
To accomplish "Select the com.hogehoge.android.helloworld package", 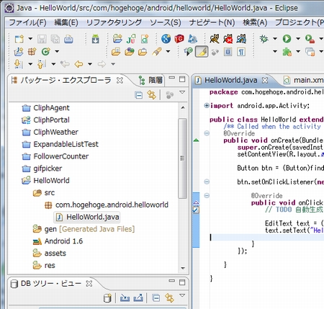I will point(107,205).
